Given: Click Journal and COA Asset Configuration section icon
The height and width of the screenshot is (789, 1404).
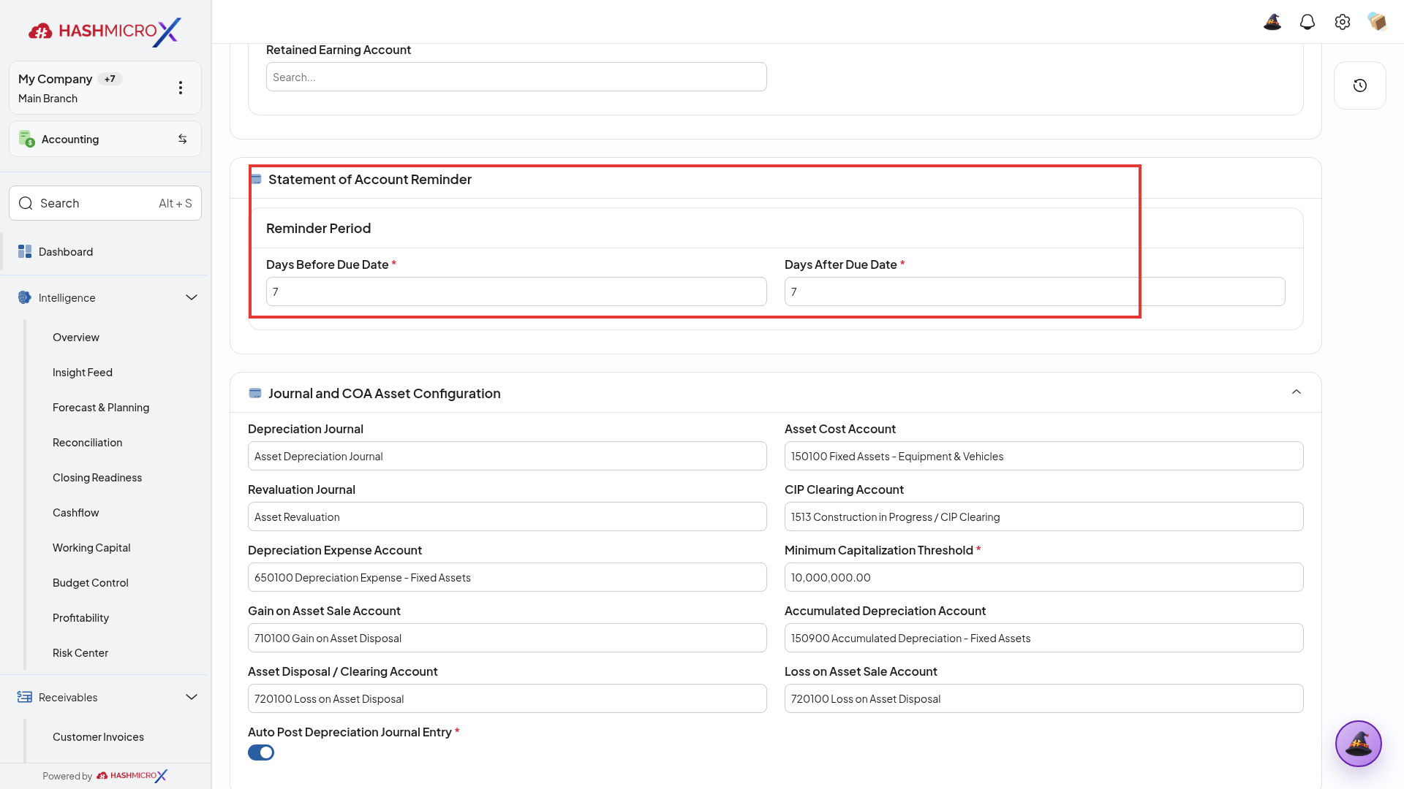Looking at the screenshot, I should pyautogui.click(x=255, y=393).
